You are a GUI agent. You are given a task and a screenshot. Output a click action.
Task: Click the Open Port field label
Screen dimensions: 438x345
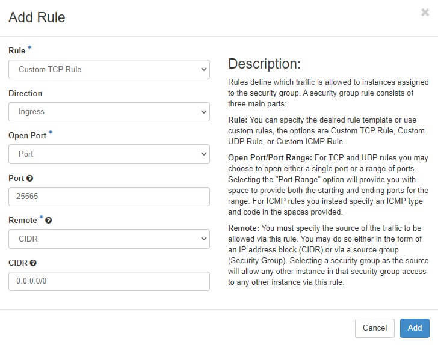click(x=26, y=136)
